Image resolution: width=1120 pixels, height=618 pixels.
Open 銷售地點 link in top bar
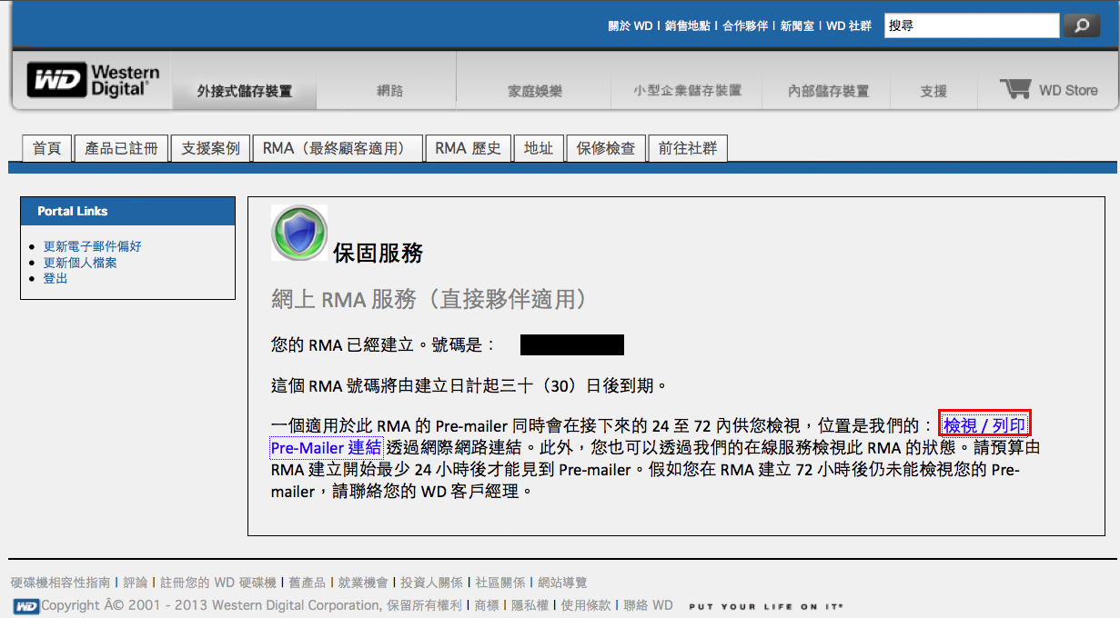pyautogui.click(x=688, y=25)
